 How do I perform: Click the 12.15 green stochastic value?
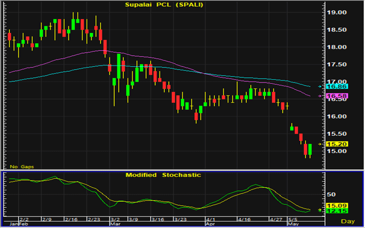coord(337,211)
